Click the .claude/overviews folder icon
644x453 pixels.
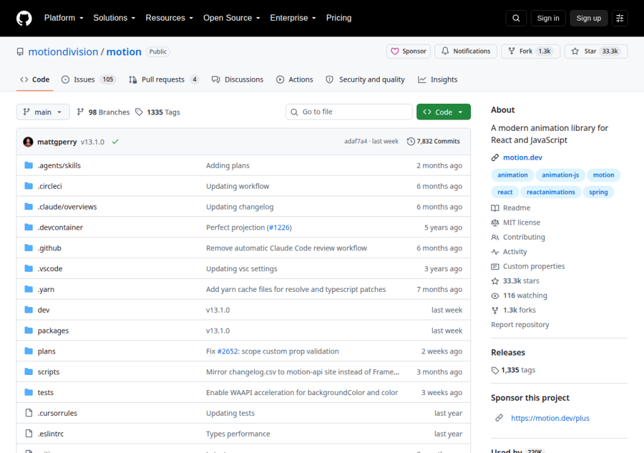click(x=28, y=206)
